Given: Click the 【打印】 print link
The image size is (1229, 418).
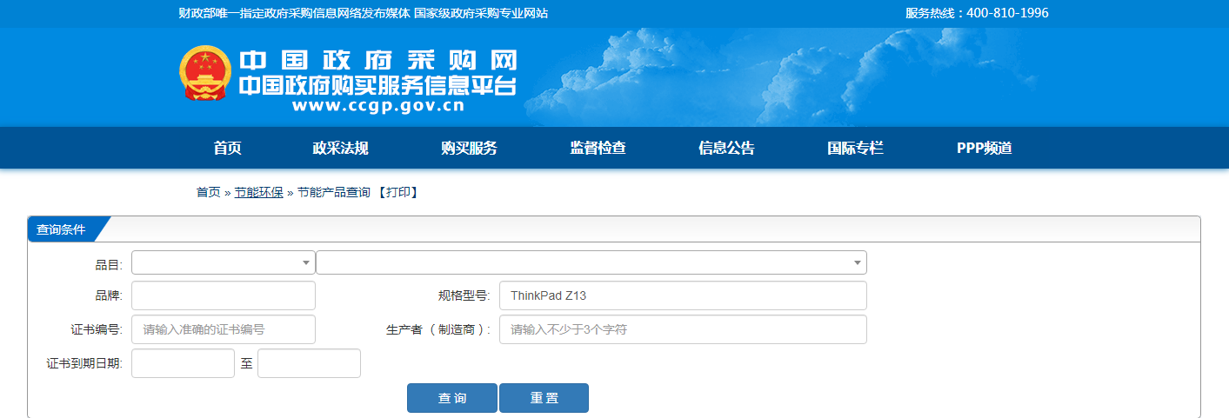Looking at the screenshot, I should click(397, 192).
